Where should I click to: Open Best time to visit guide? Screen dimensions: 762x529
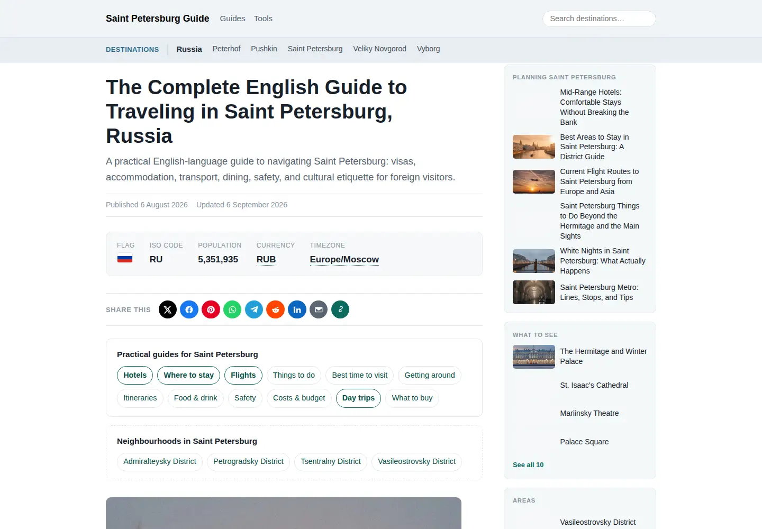point(360,375)
